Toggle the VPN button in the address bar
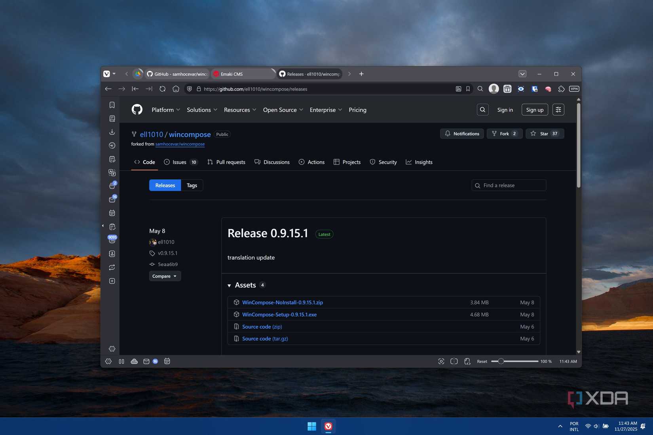653x435 pixels. pyautogui.click(x=574, y=89)
